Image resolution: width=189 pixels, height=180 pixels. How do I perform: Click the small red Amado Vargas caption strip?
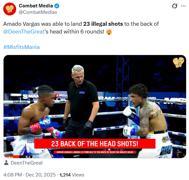click(95, 152)
